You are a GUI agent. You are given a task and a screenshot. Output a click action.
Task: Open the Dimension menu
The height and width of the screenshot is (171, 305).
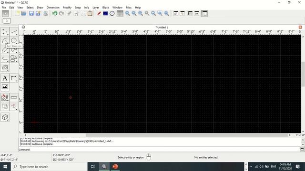click(53, 8)
